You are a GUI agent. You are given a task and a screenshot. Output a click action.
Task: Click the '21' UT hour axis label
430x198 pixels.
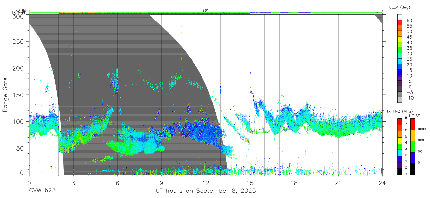[338, 183]
